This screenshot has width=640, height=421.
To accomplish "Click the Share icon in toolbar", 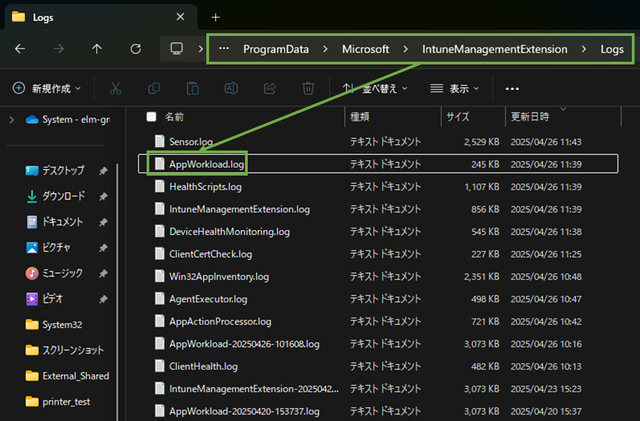I will point(270,88).
